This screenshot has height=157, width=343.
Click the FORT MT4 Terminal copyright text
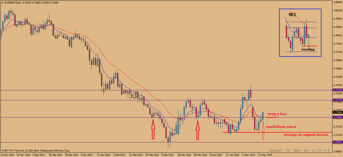click(x=36, y=151)
